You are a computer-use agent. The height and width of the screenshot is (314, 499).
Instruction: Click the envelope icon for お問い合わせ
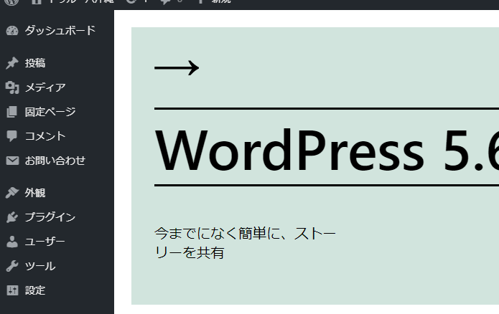(x=12, y=161)
